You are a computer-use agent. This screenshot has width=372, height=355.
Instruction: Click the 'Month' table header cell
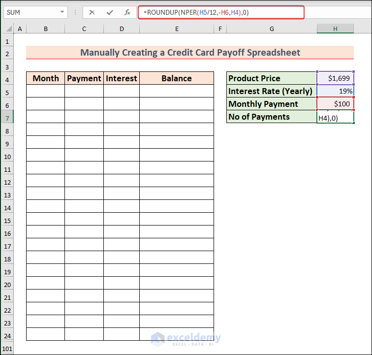[46, 78]
